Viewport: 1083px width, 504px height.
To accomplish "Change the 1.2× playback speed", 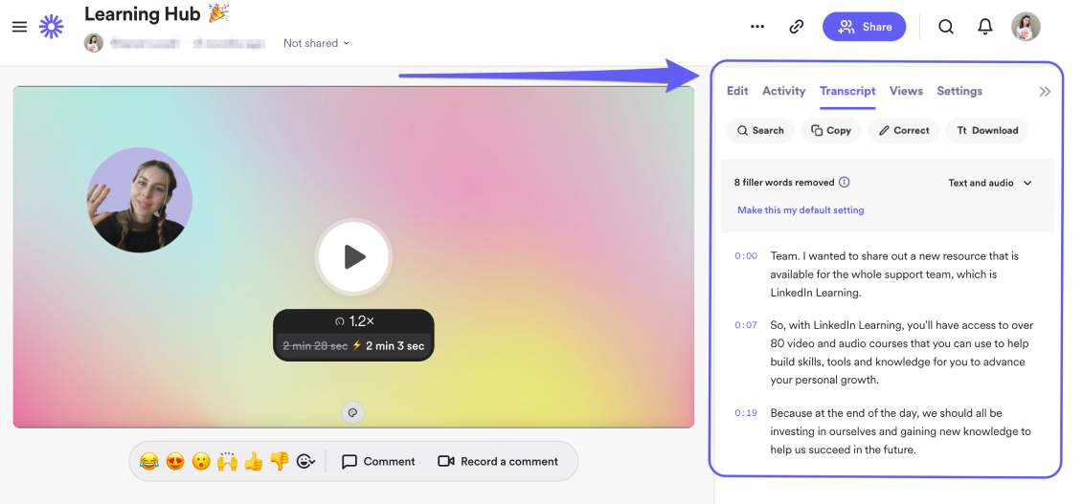I will pos(353,321).
